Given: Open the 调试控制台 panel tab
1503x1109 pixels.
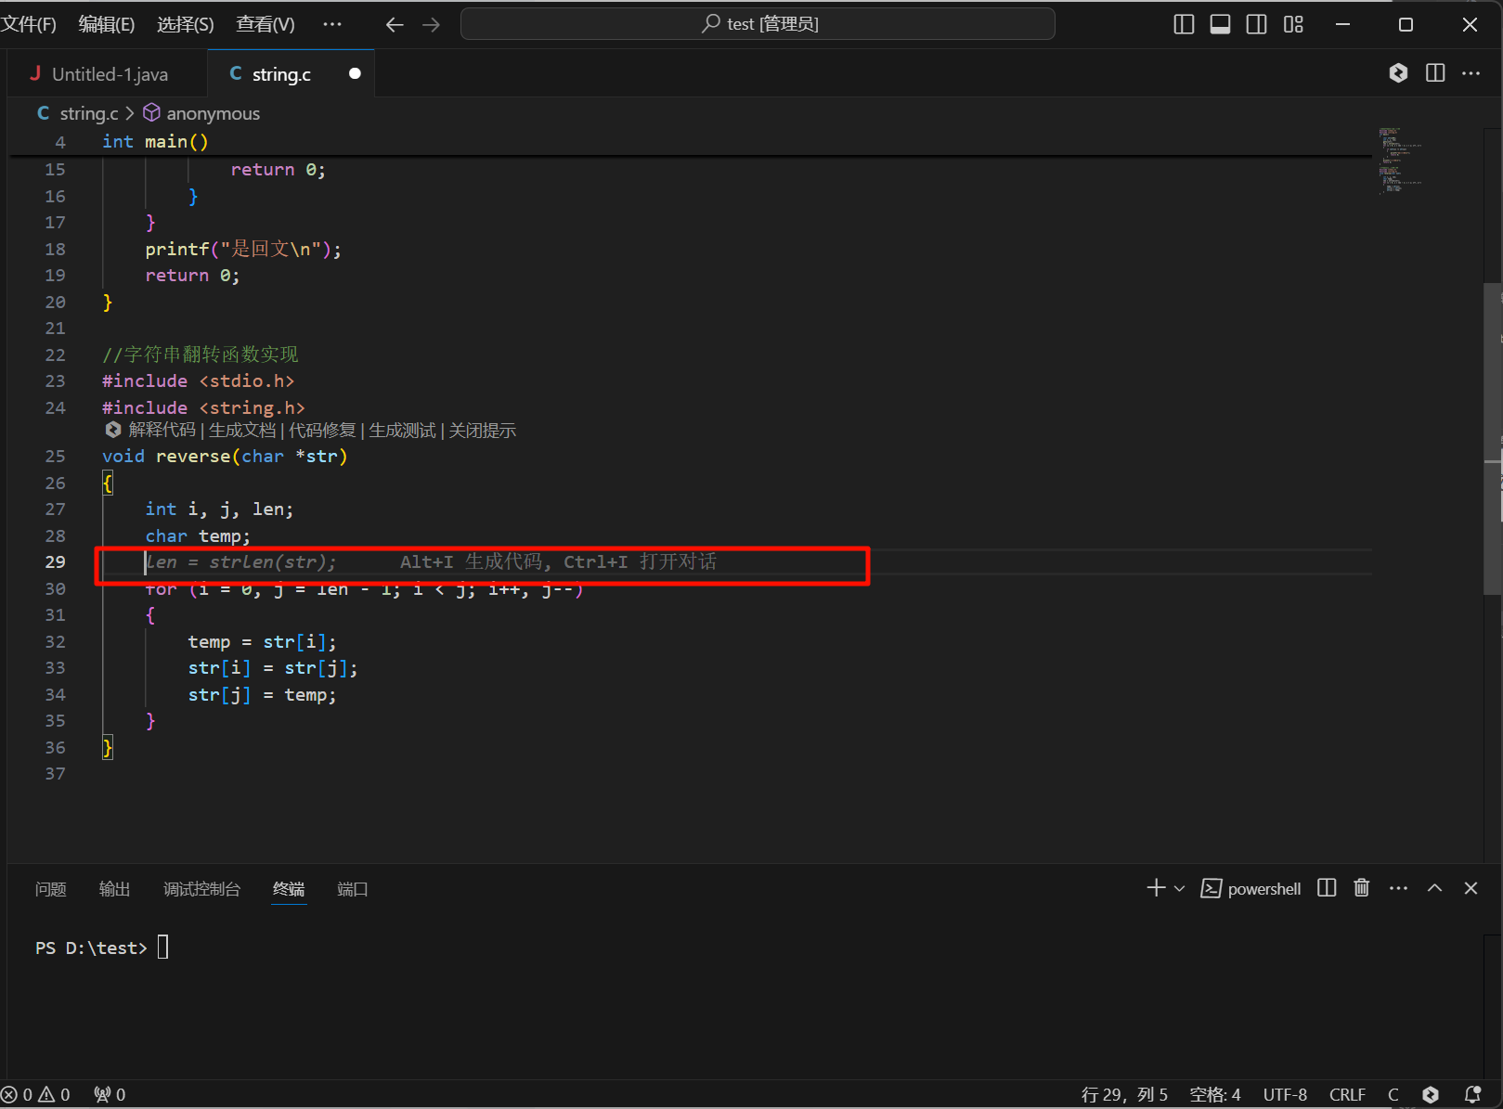Looking at the screenshot, I should click(x=201, y=889).
